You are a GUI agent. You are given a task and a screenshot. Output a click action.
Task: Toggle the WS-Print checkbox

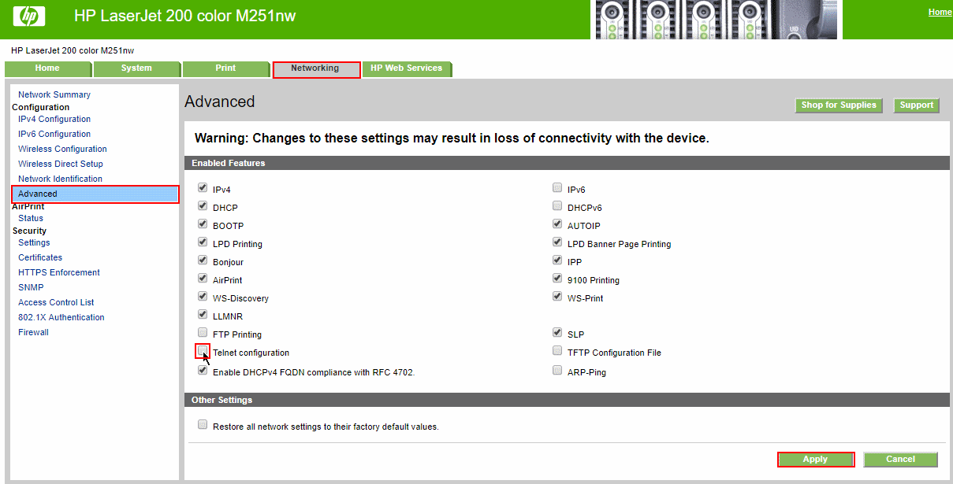557,297
